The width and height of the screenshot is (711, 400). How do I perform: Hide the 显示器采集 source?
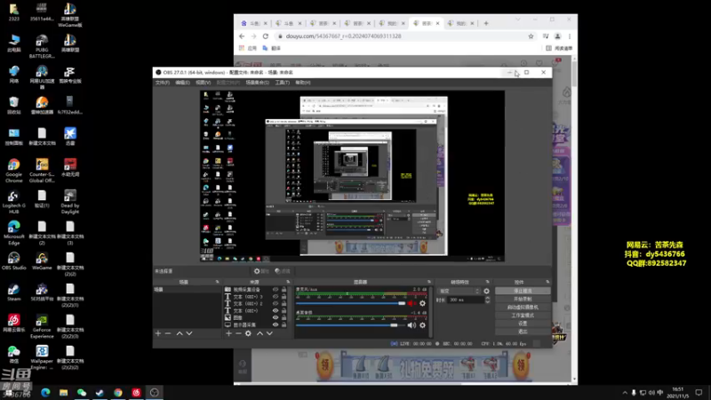[276, 324]
